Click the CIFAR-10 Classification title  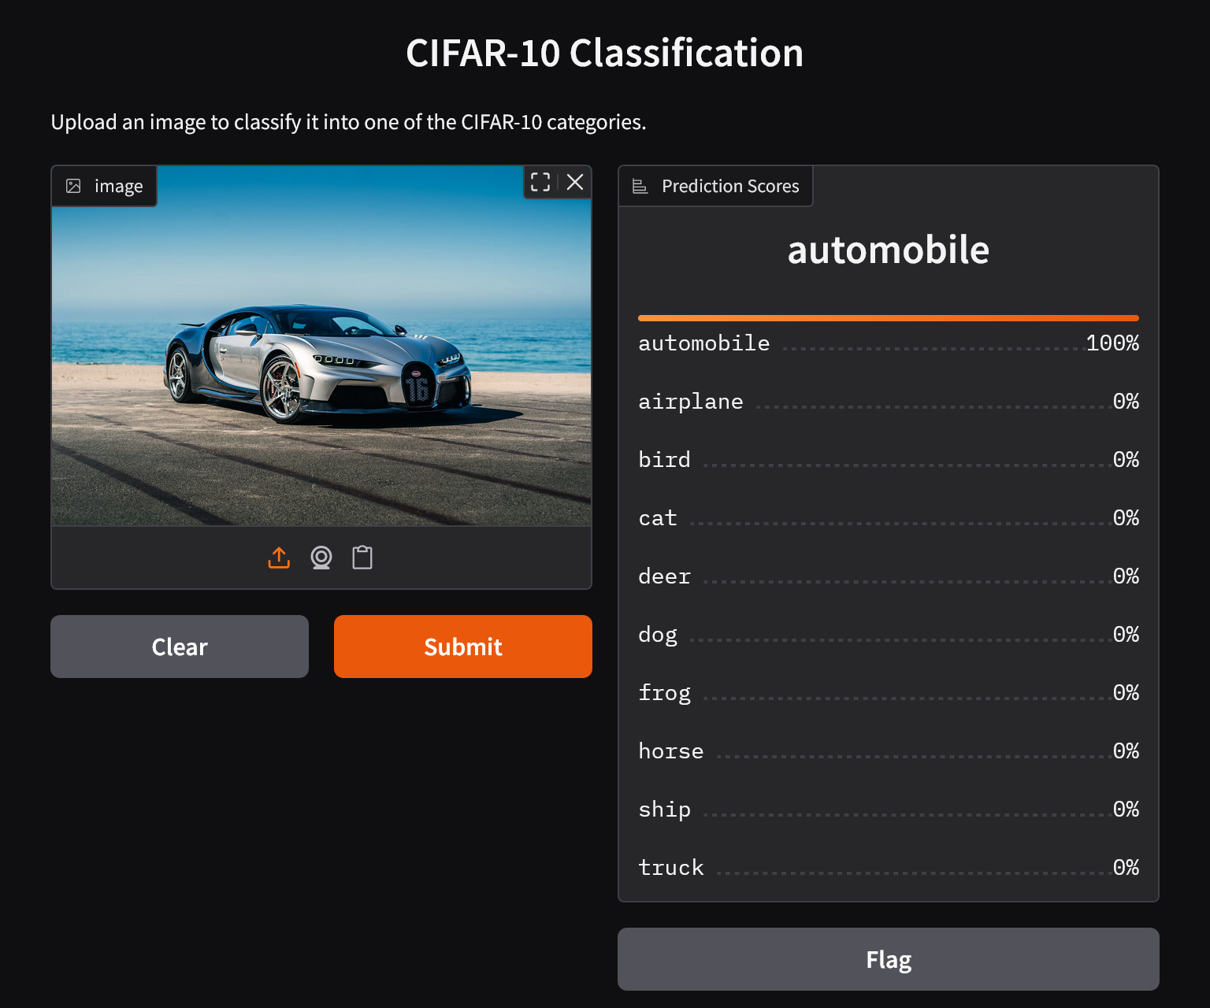coord(604,54)
